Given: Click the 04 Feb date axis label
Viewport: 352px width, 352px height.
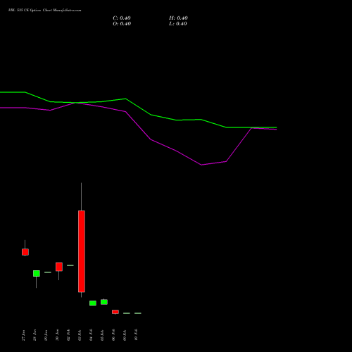Looking at the screenshot, I should pyautogui.click(x=91, y=335).
